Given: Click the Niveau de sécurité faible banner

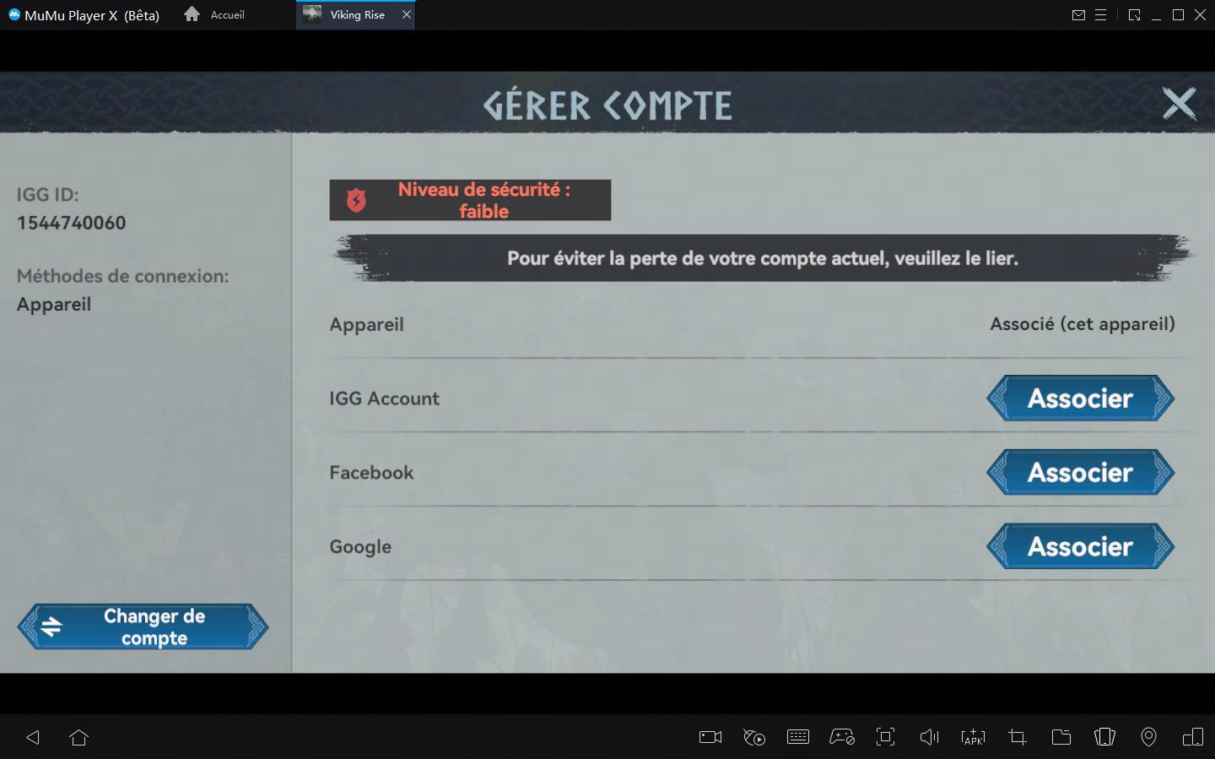Looking at the screenshot, I should pyautogui.click(x=470, y=200).
